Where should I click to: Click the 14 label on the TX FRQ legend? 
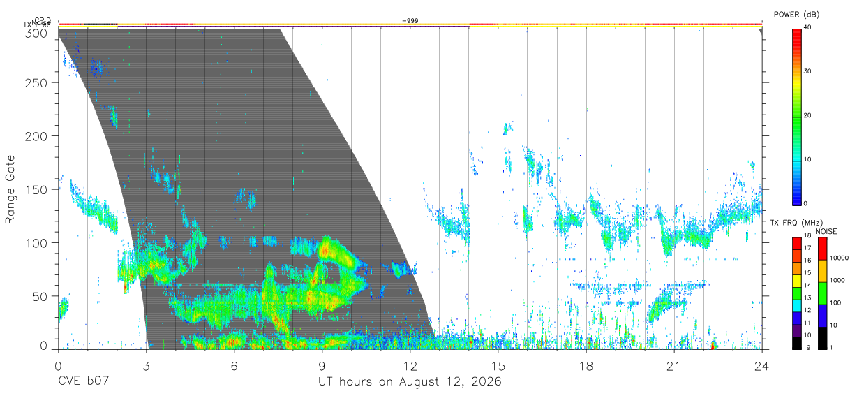coord(807,286)
